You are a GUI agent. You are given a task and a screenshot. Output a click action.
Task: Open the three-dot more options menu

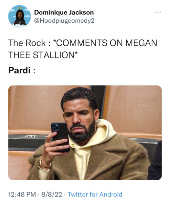[158, 13]
